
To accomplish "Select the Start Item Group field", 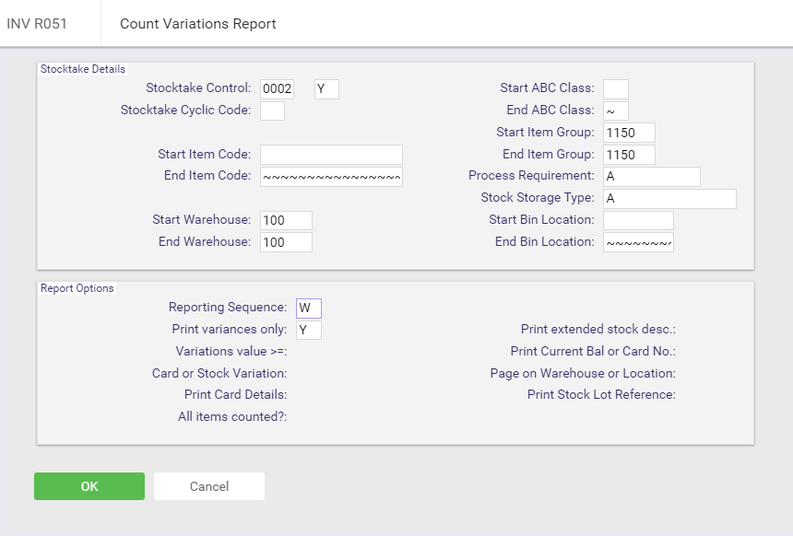I will (x=629, y=133).
